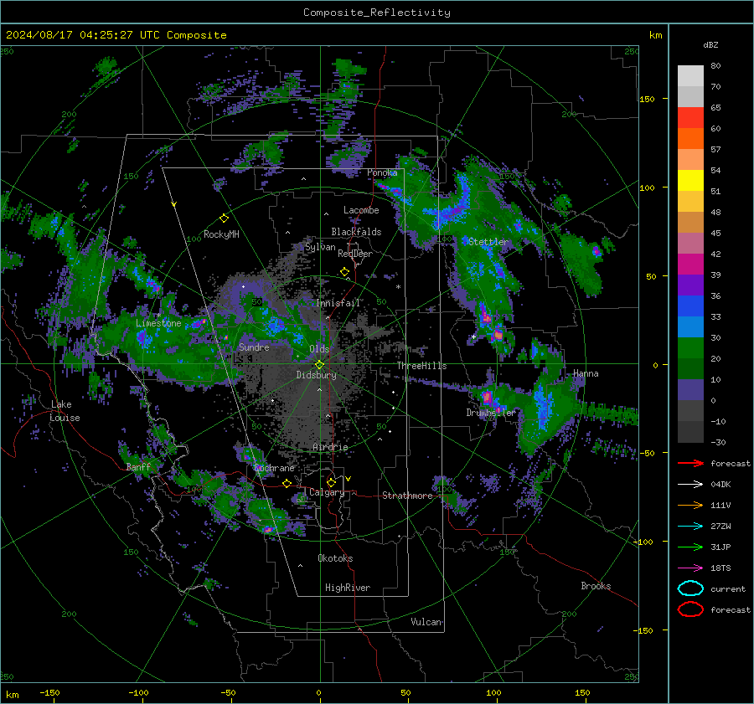This screenshot has height=704, width=754.
Task: Select the white 04DK arrow legend entry
Action: click(690, 485)
